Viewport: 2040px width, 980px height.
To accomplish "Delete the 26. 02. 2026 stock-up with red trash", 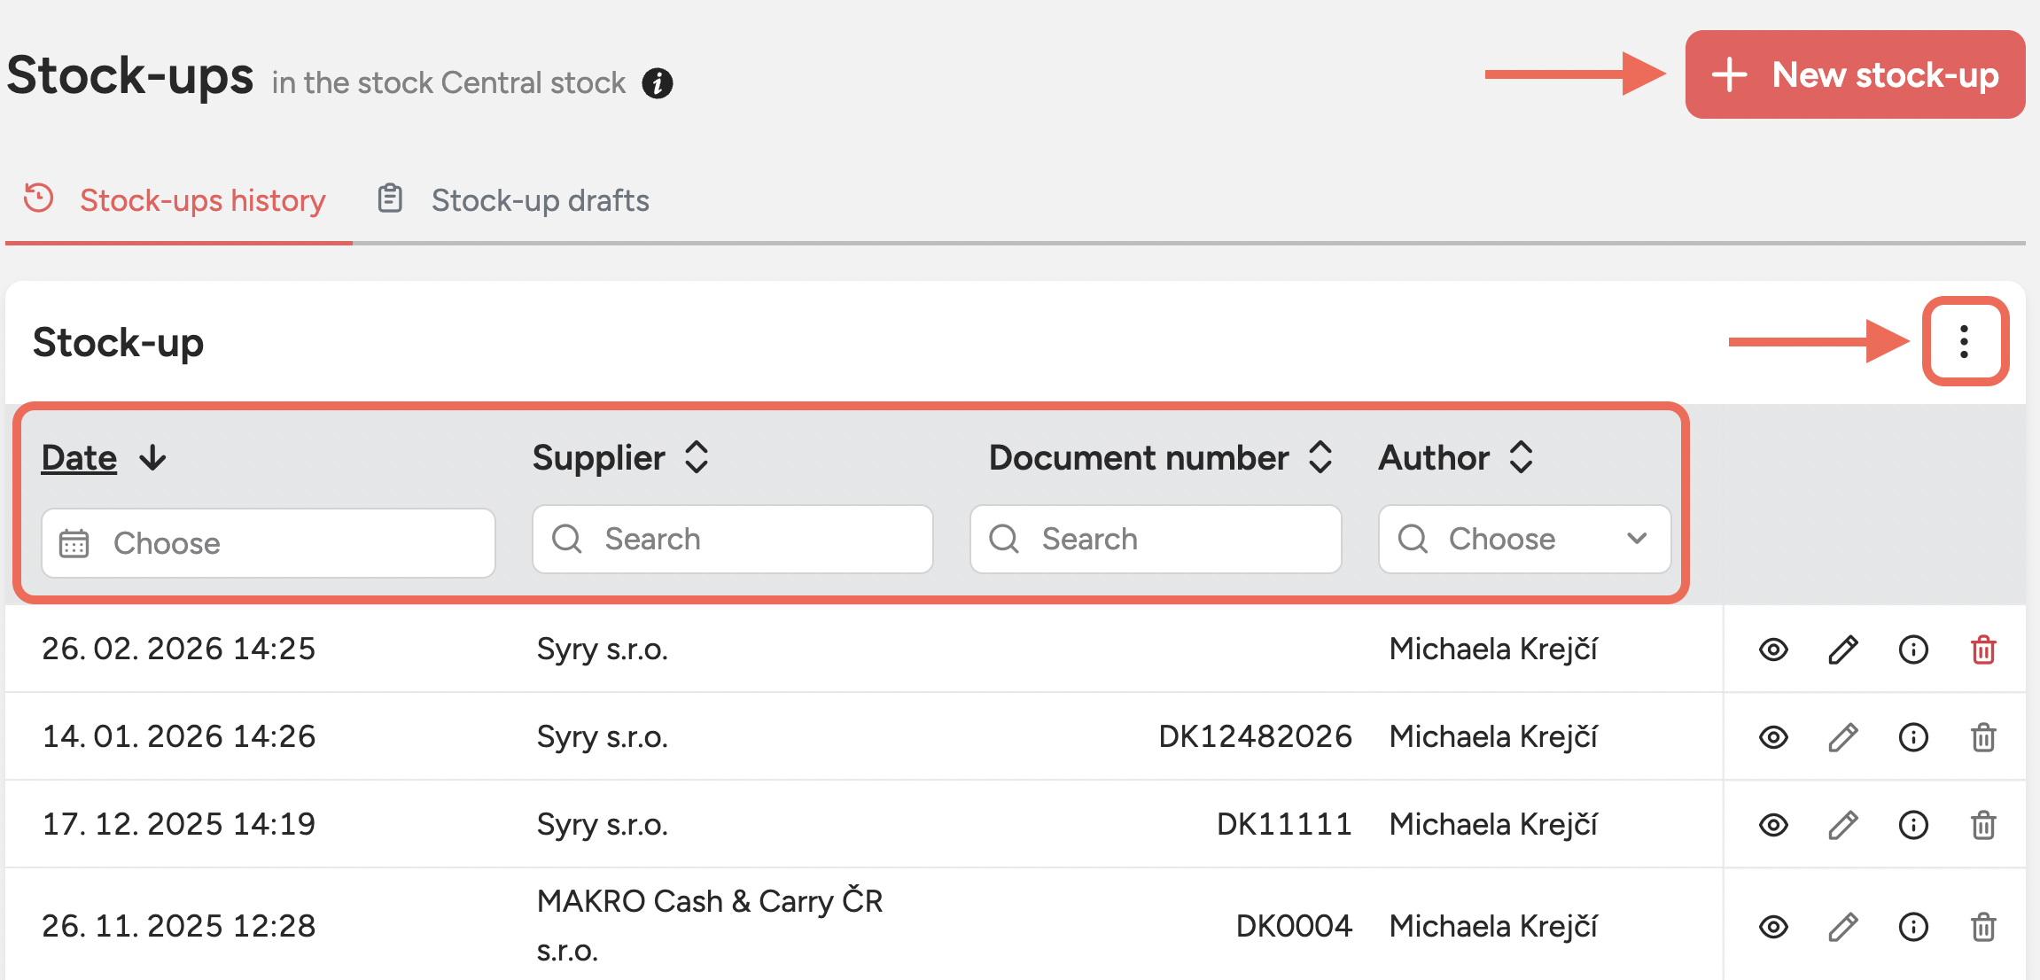I will point(1983,649).
